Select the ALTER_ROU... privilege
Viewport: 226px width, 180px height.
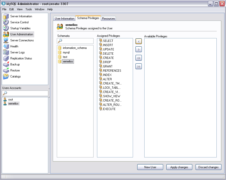point(112,105)
